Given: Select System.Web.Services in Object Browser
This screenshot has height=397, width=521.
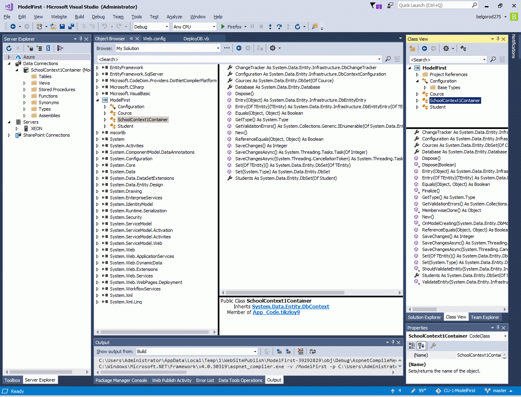Looking at the screenshot, I should click(131, 276).
